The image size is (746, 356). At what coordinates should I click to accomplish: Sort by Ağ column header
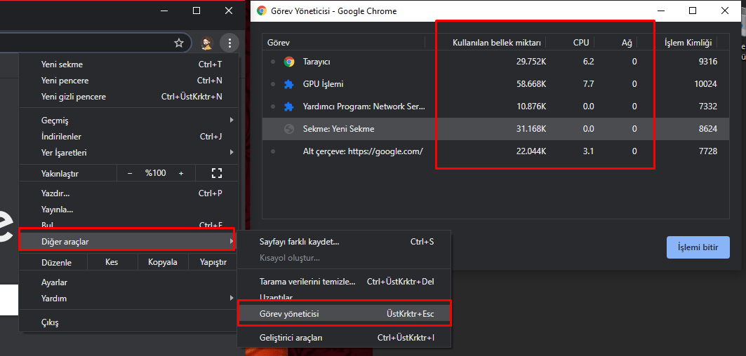coord(627,43)
